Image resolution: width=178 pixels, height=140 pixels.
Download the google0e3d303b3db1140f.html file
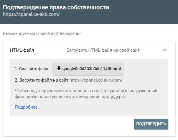(x=88, y=69)
